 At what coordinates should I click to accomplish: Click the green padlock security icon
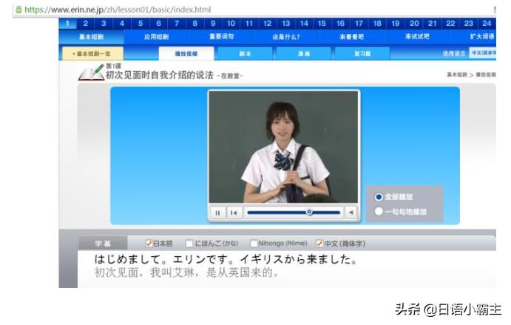(19, 10)
